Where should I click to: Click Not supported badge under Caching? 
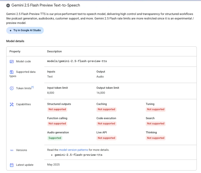click(x=106, y=109)
